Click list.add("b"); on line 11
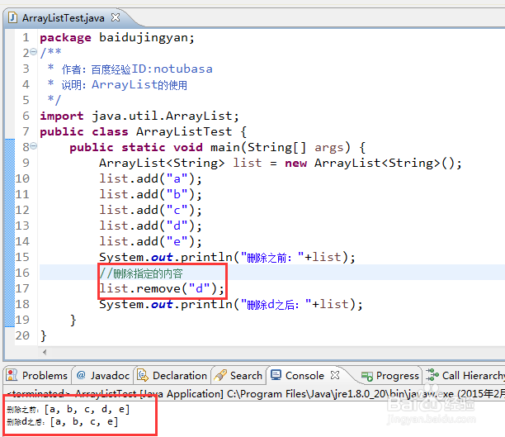Screen dimensions: 505x437 coord(150,194)
